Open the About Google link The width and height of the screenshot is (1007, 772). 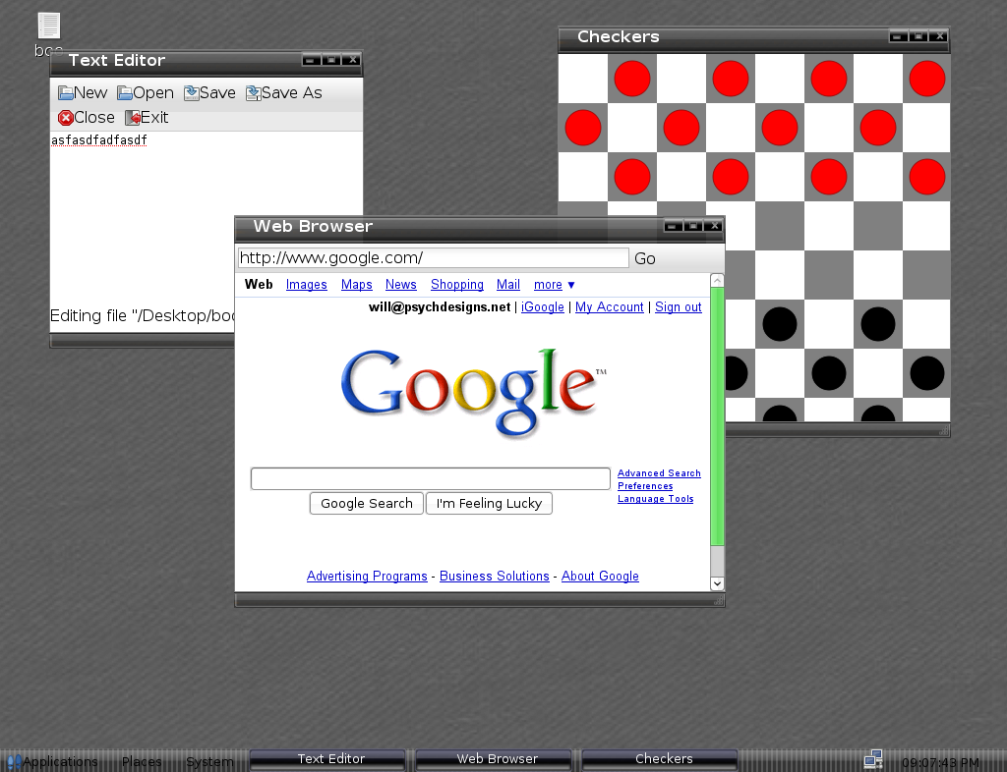click(600, 576)
